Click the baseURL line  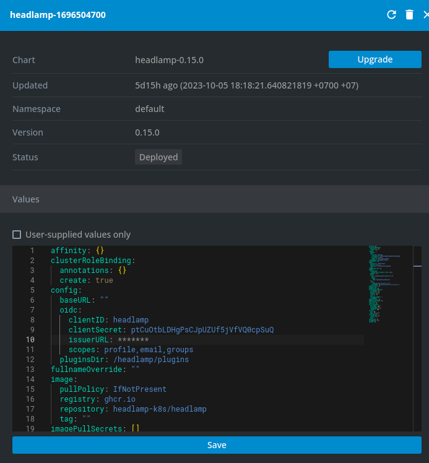click(x=84, y=300)
